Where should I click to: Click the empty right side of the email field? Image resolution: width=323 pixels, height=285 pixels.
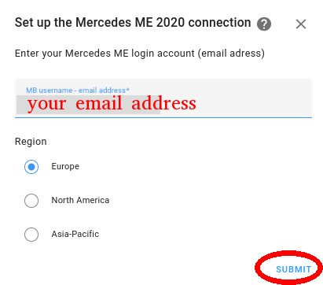pyautogui.click(x=254, y=104)
